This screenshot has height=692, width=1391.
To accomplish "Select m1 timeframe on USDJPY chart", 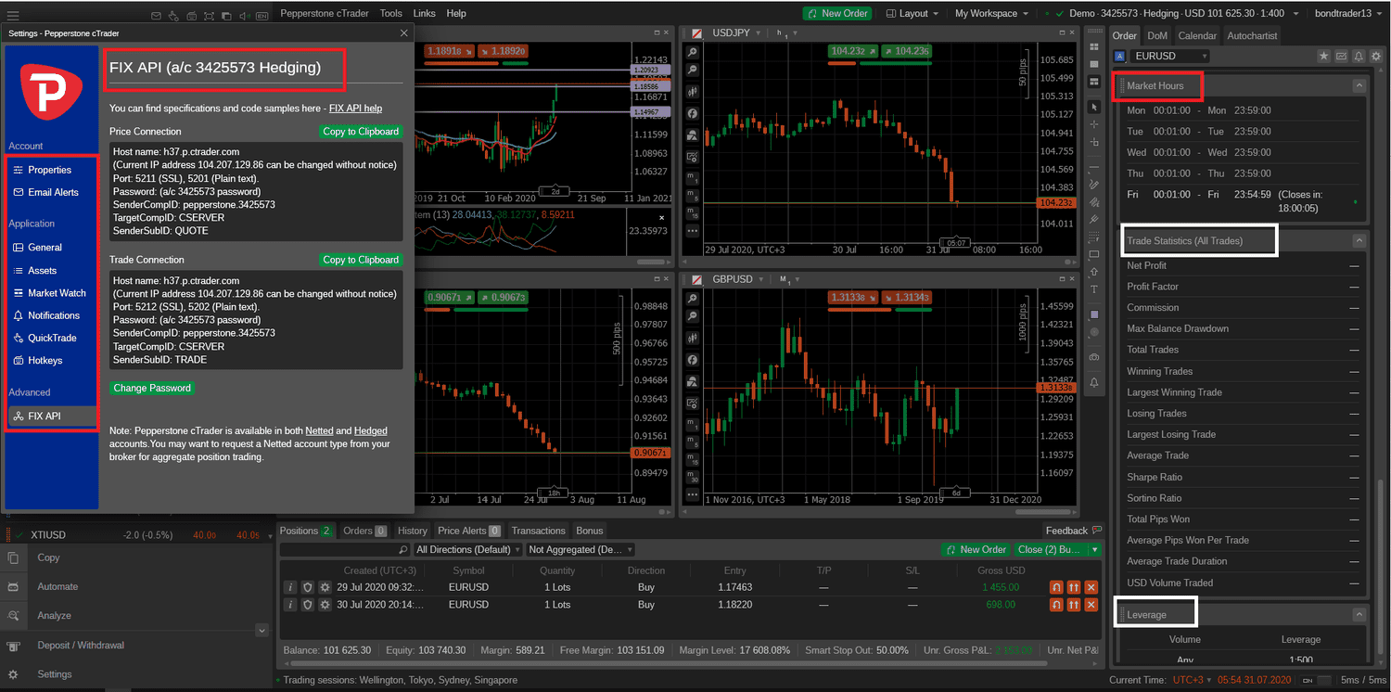I will pos(692,177).
